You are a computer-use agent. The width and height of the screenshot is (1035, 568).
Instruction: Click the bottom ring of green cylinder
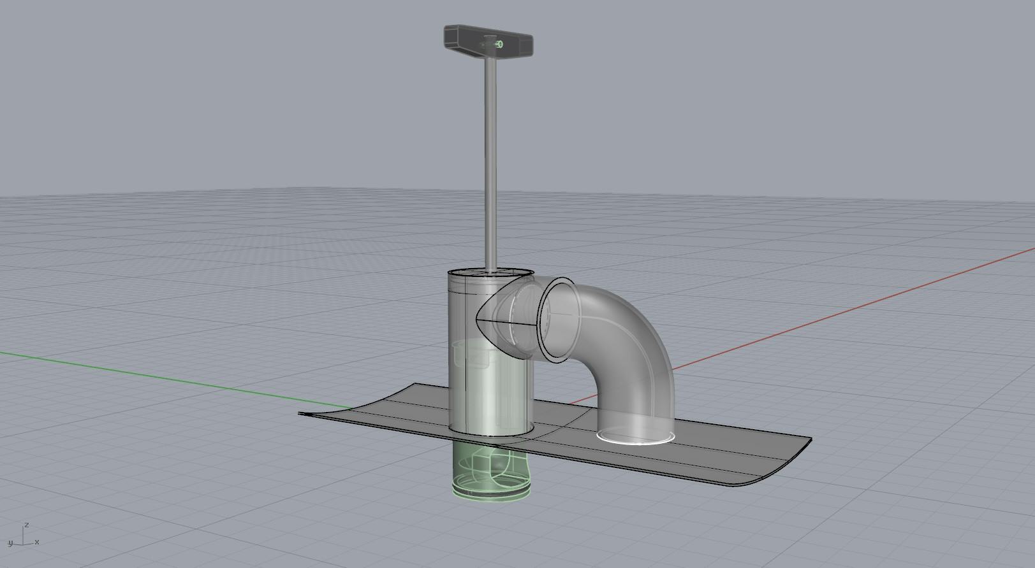(x=491, y=495)
